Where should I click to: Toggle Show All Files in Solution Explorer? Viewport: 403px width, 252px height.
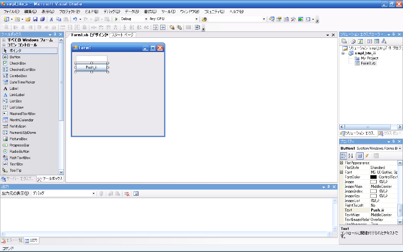353,41
